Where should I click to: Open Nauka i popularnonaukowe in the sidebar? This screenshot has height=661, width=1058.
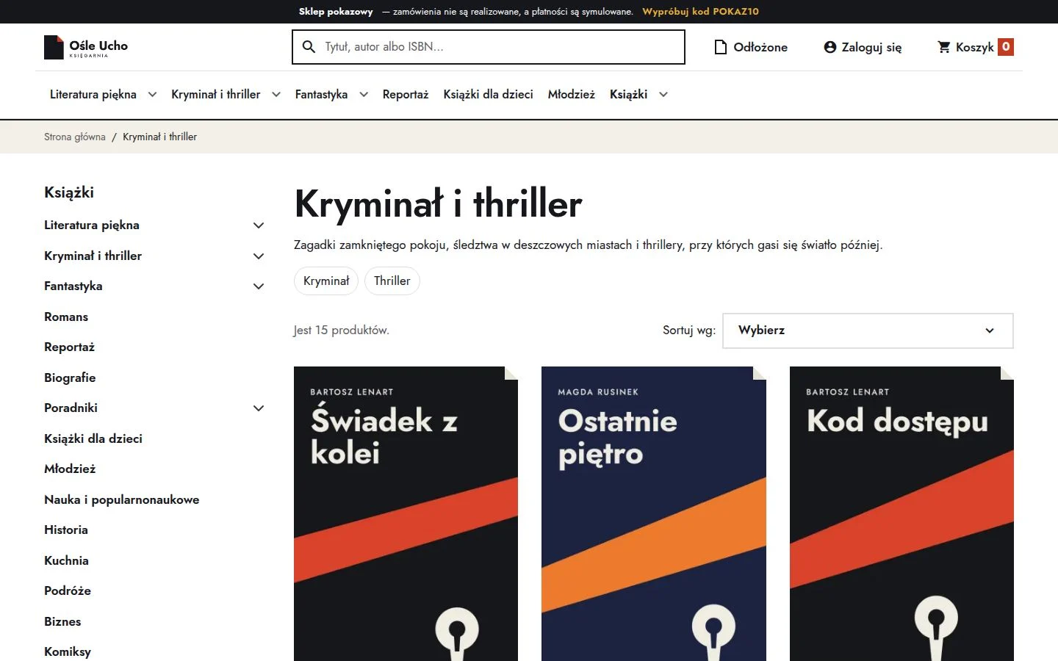[x=122, y=500]
